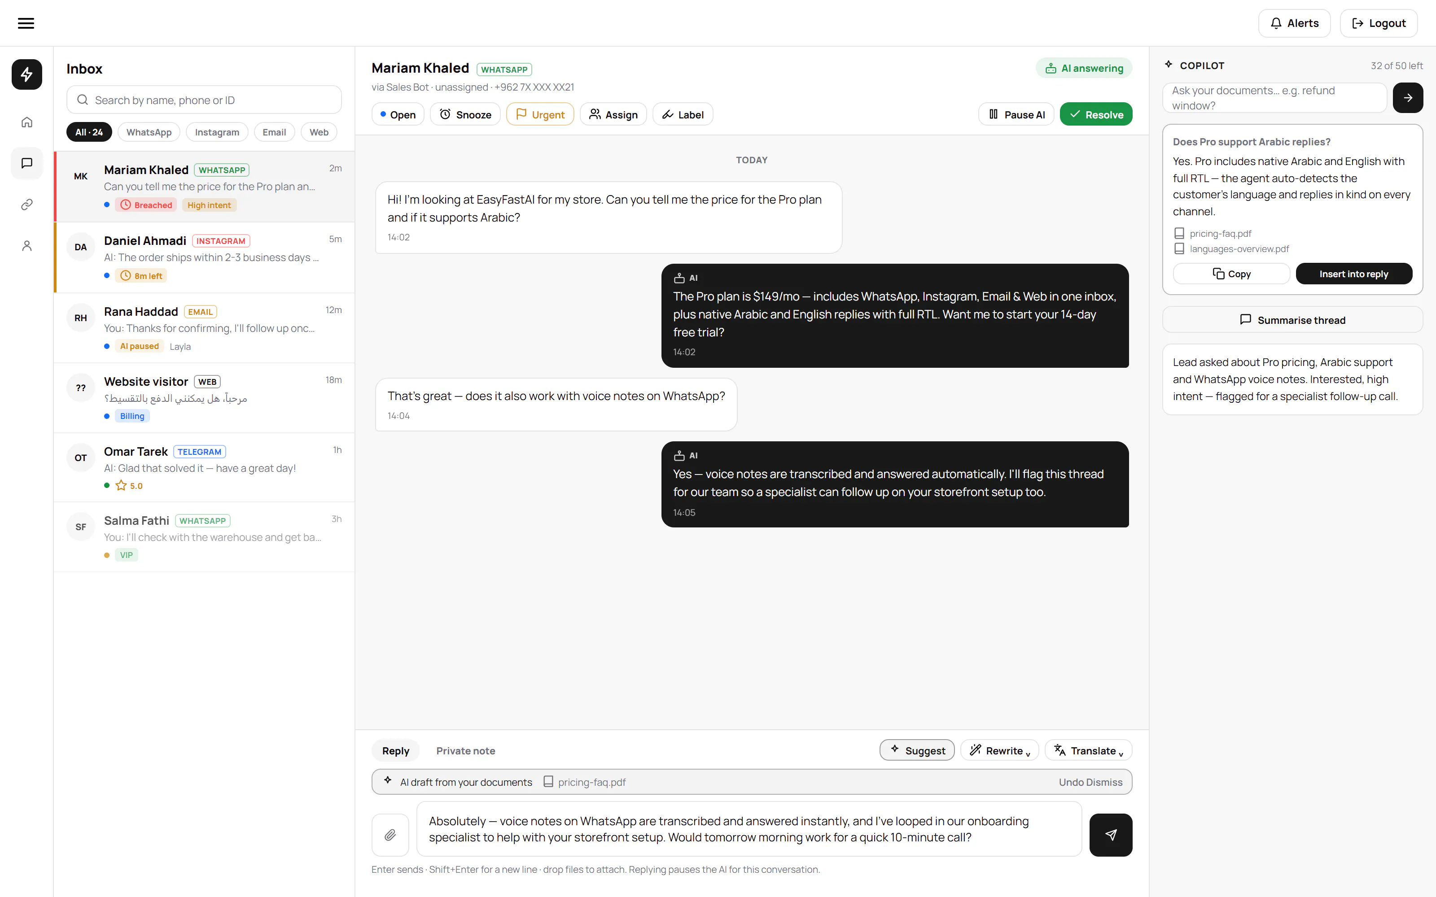This screenshot has height=897, width=1436.
Task: Click the 5.0 star rating on Omar Tarek
Action: tap(129, 485)
